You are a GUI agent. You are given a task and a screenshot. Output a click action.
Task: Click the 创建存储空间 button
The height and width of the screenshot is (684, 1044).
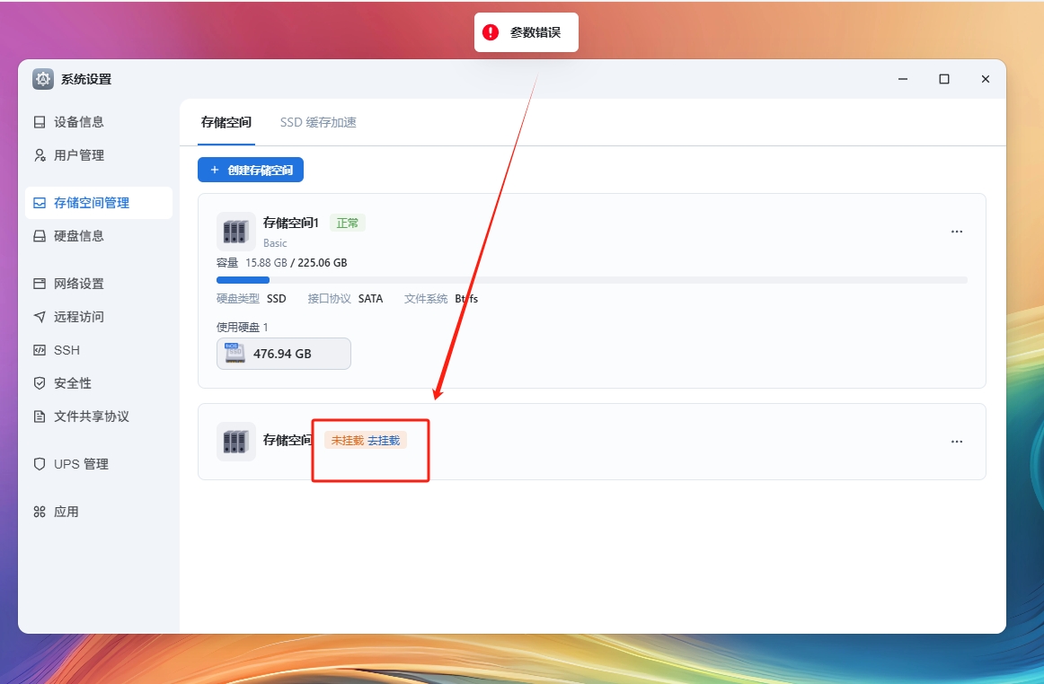click(251, 170)
